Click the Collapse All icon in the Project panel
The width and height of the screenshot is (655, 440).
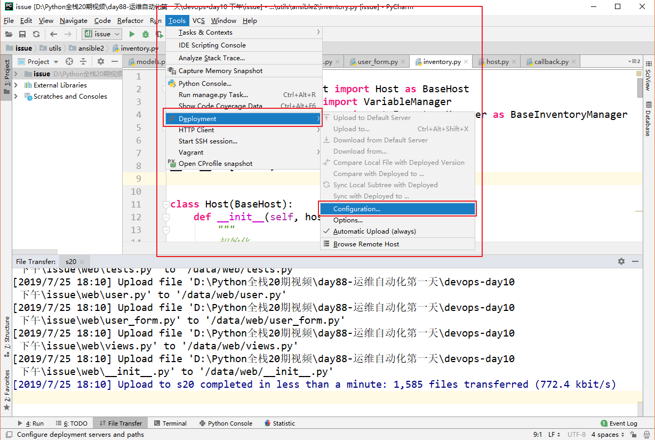tap(83, 62)
